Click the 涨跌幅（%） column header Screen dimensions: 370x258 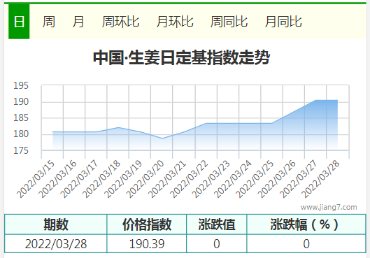306,224
